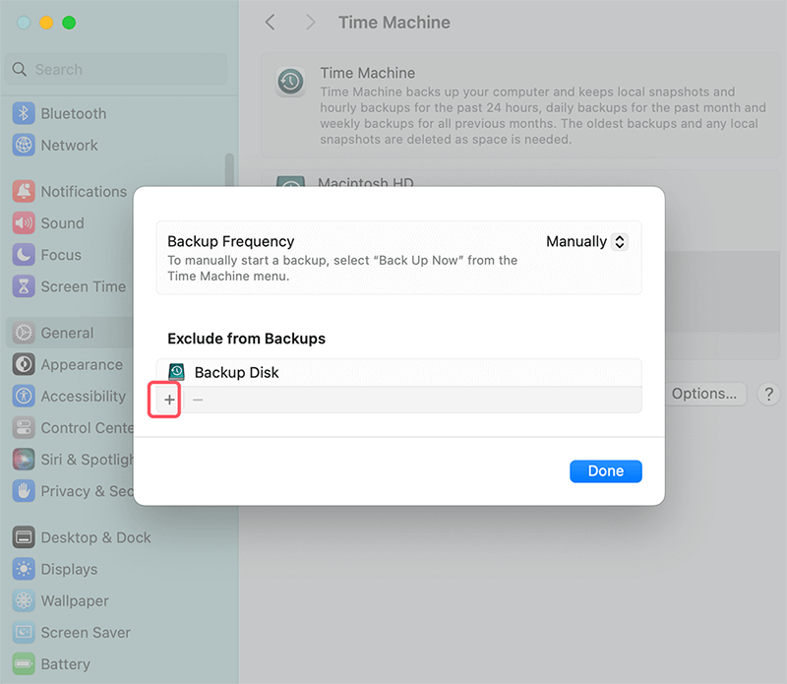Open the Backup Frequency dropdown
Viewport: 787px width, 684px height.
(586, 241)
